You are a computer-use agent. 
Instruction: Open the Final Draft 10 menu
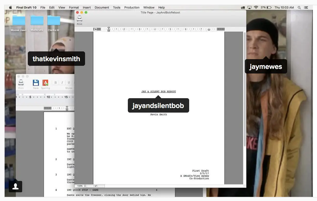(x=26, y=7)
